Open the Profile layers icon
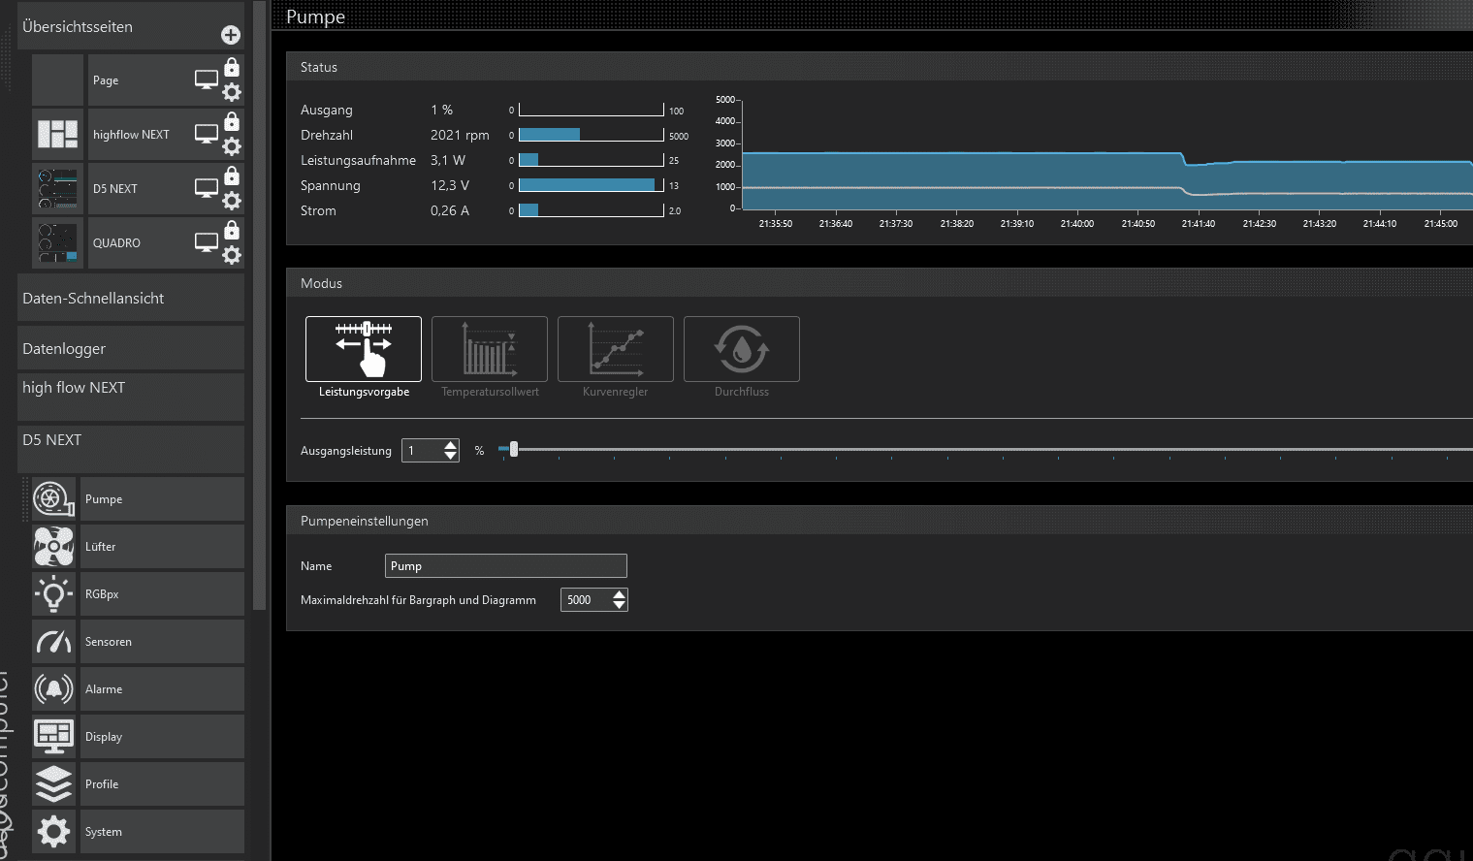 point(53,783)
